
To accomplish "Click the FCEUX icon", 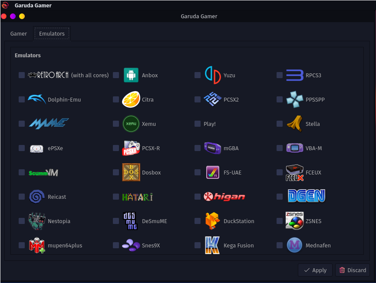I will [295, 172].
